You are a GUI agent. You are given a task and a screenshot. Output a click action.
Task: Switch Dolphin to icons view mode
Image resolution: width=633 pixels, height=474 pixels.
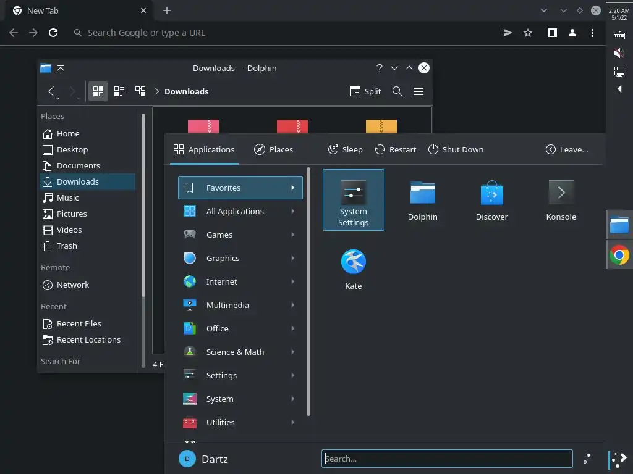pyautogui.click(x=98, y=91)
